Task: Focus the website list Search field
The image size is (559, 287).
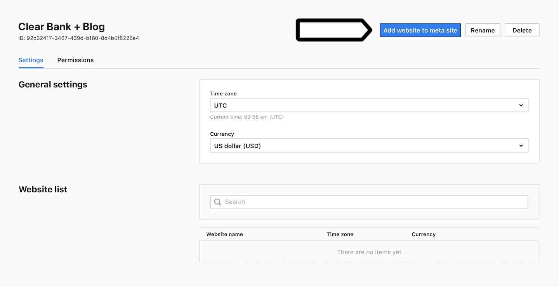Action: pyautogui.click(x=369, y=202)
